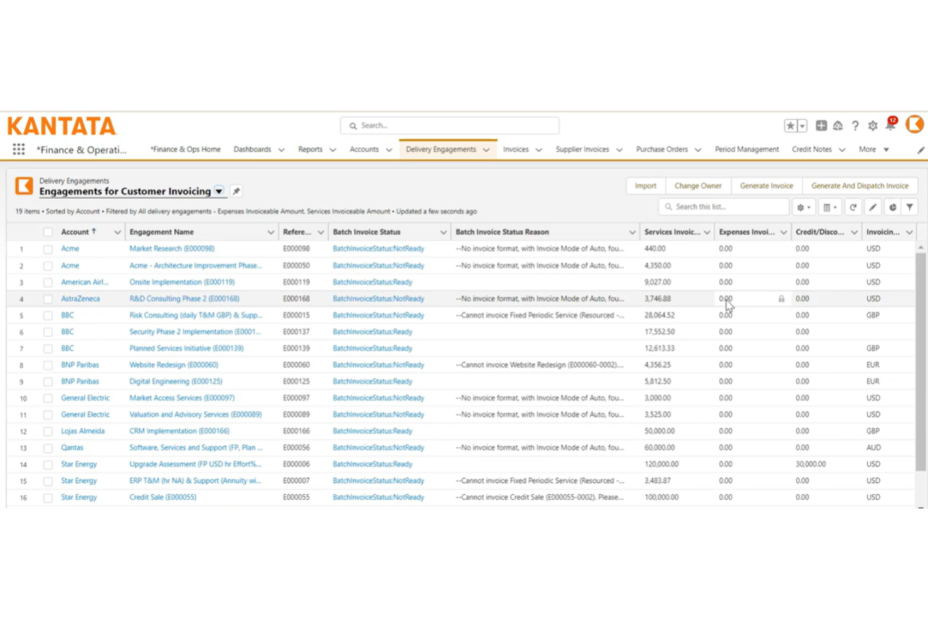Open the Credit Notes tab
This screenshot has height=619, width=928.
[x=811, y=149]
